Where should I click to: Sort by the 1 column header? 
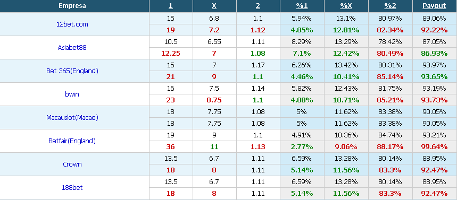point(171,6)
